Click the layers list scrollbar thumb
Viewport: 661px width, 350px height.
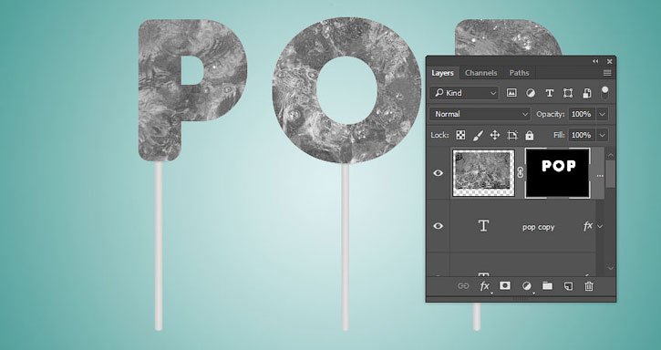point(611,174)
